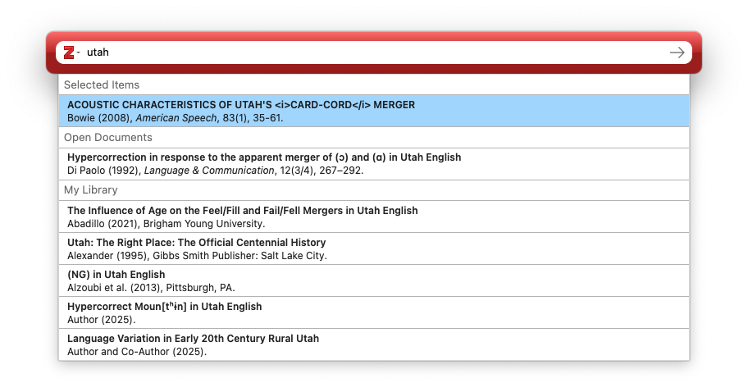Click the "American Speech" journal name text
Image resolution: width=748 pixels, height=383 pixels.
[x=176, y=118]
